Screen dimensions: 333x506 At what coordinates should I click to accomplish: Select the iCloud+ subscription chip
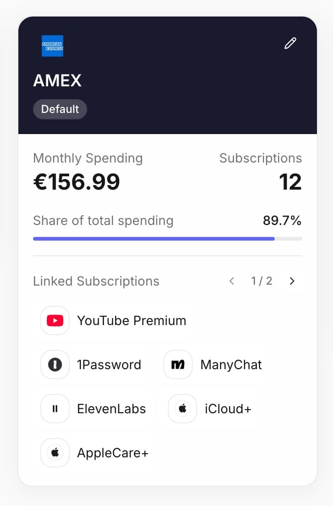(x=228, y=409)
